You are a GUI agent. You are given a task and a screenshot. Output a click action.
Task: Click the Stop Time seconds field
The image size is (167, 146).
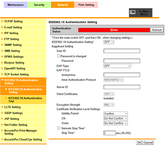[x=110, y=133]
